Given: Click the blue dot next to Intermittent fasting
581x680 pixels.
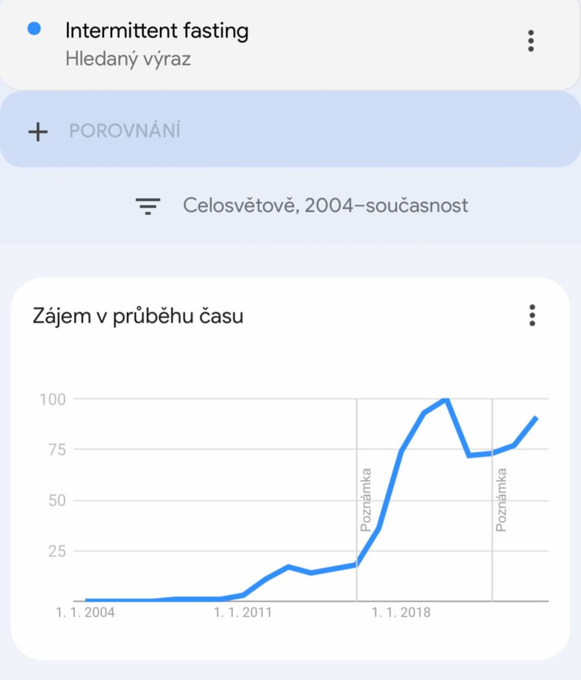Looking at the screenshot, I should 35,29.
